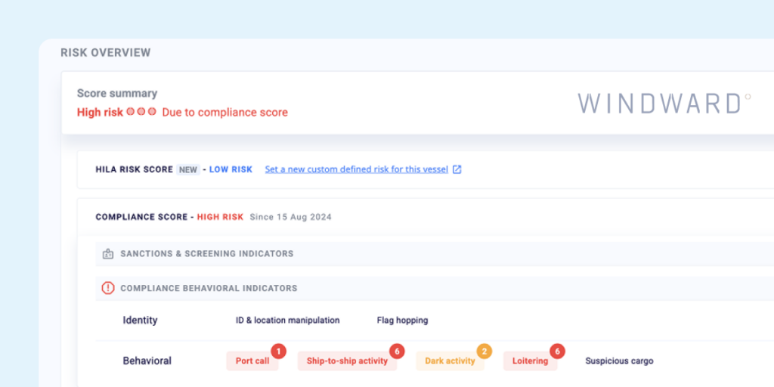
Task: Click the Identity row label
Action: [140, 320]
